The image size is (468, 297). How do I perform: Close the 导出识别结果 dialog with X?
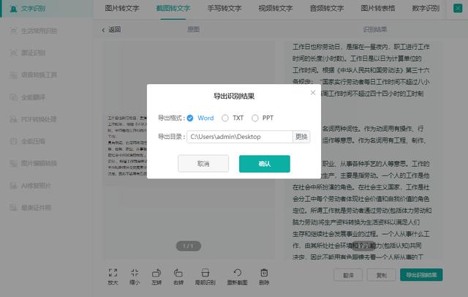pyautogui.click(x=313, y=92)
